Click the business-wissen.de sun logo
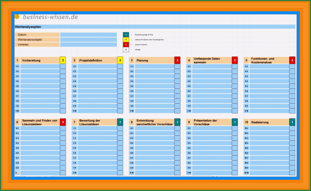311x191 pixels. coord(17,17)
